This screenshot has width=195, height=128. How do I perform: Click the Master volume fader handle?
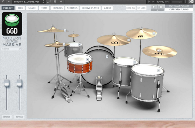coord(7,83)
